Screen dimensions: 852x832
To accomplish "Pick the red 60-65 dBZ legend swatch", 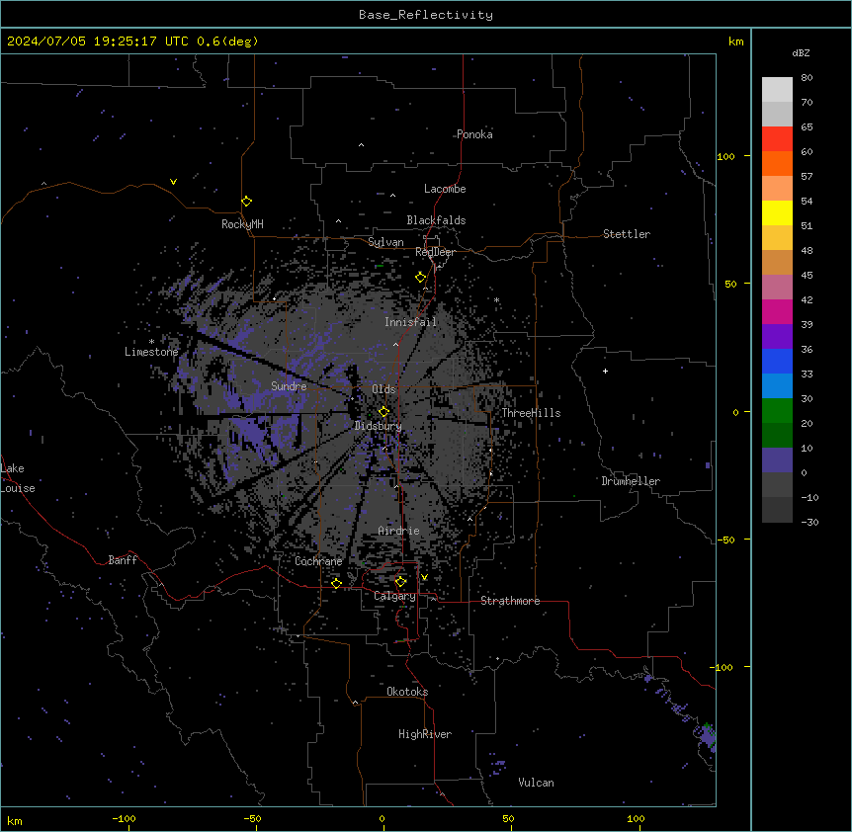I will [x=777, y=139].
